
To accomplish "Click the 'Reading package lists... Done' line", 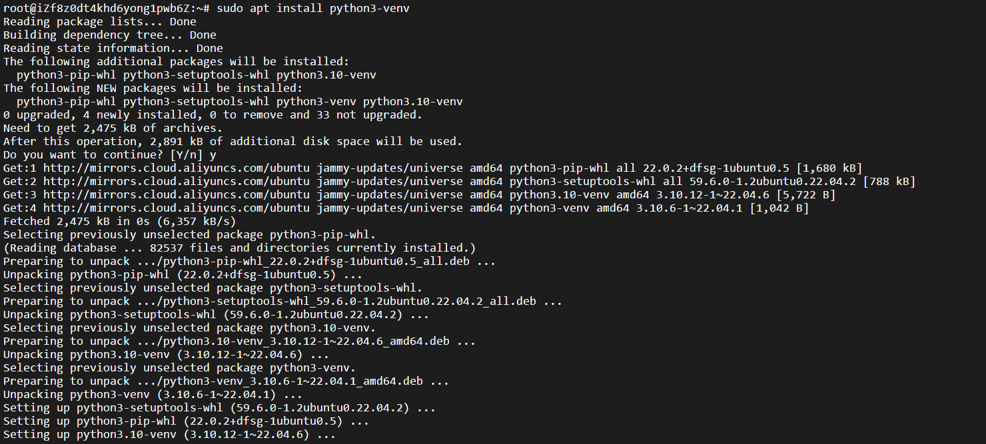I will point(100,22).
